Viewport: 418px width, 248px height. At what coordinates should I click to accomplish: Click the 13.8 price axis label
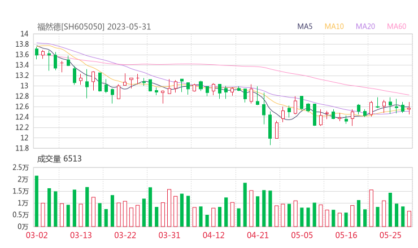(22, 44)
